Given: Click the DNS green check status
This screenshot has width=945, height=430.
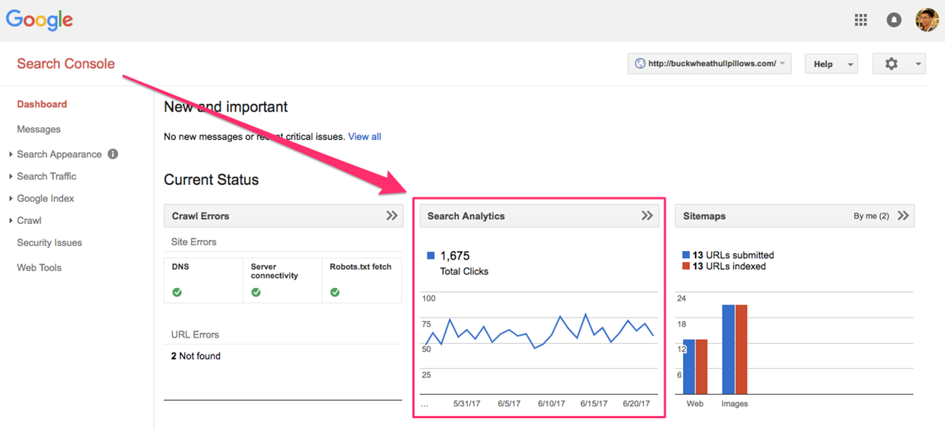Looking at the screenshot, I should pos(177,292).
